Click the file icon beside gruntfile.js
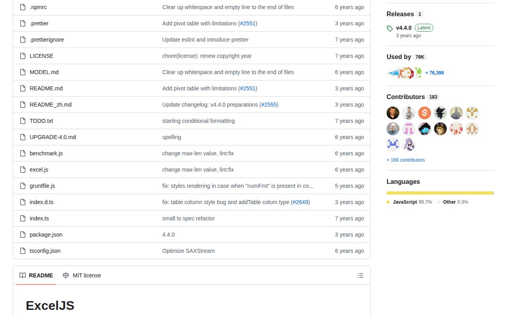The height and width of the screenshot is (317, 507). [x=23, y=186]
